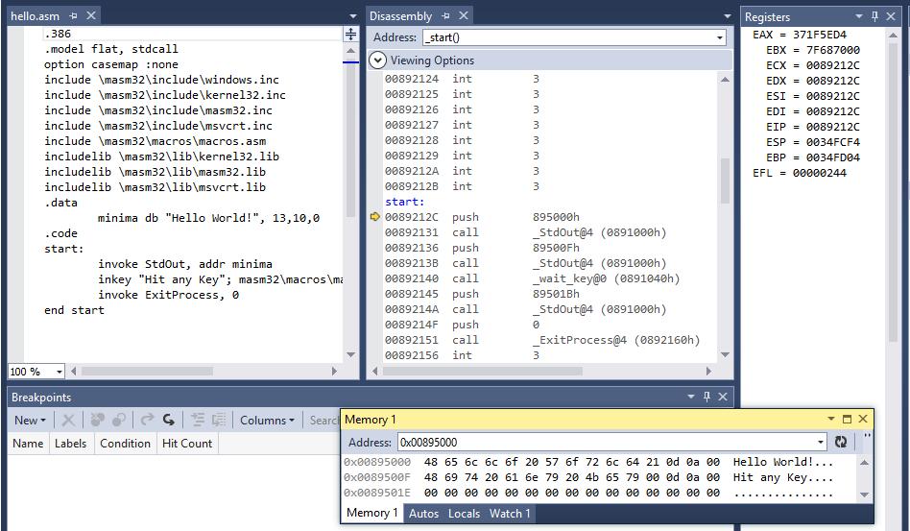Viewport: 910px width, 531px height.
Task: Click the Hit Count column header
Action: (187, 444)
